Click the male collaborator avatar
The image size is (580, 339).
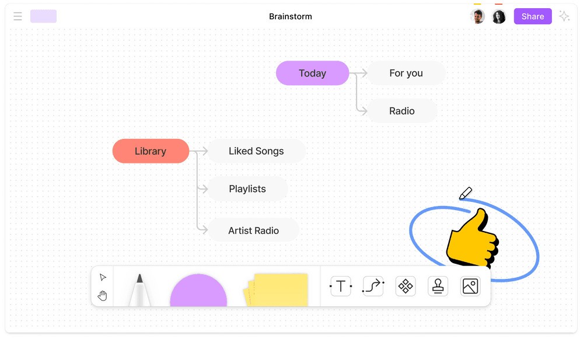(x=477, y=16)
